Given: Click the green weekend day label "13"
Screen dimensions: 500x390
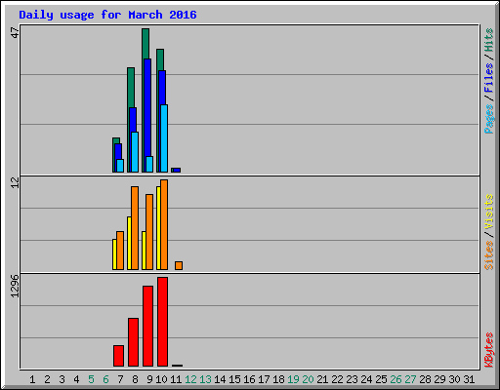Looking at the screenshot, I should (205, 379).
